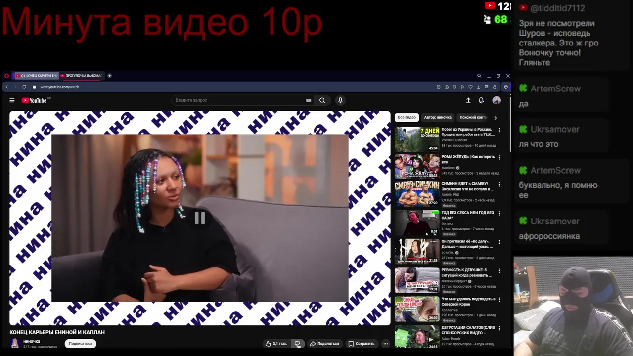This screenshot has height=356, width=633.
Task: Click the padlock site info icon
Action: point(34,87)
